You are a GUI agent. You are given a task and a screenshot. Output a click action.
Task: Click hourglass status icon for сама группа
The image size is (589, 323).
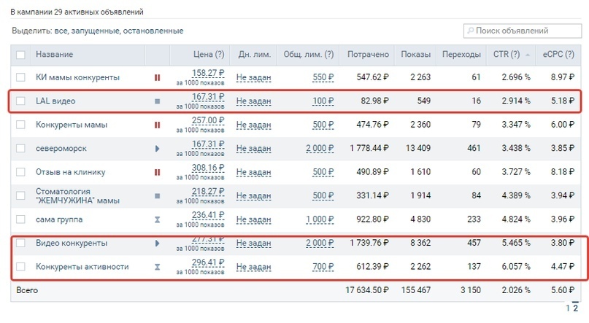tap(157, 219)
